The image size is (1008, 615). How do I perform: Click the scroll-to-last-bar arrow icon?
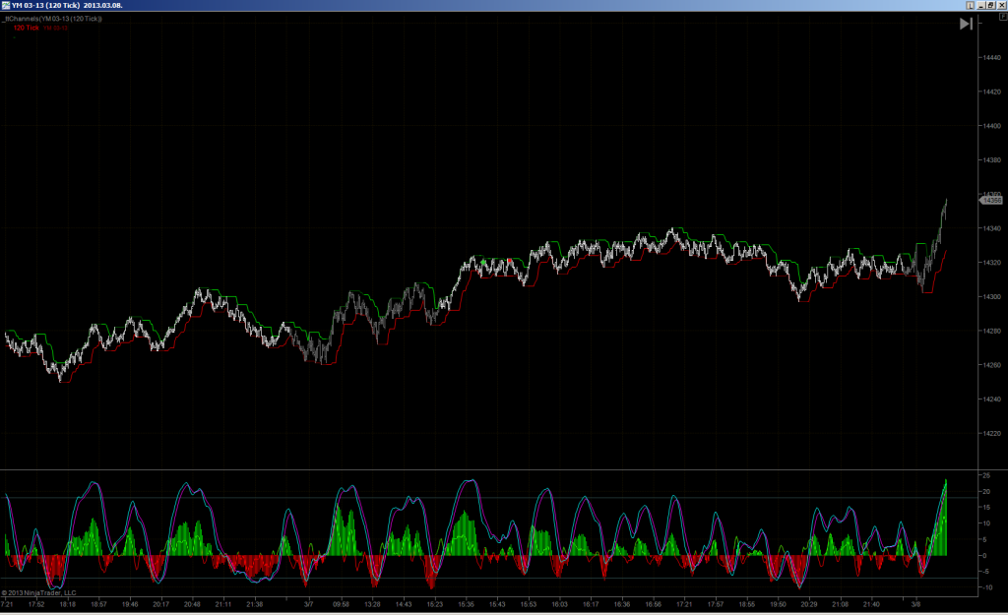pos(966,24)
